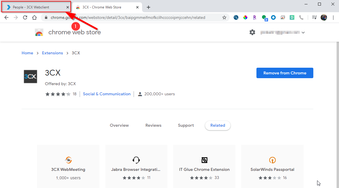This screenshot has height=188, width=339.
Task: Switch to the Overview tab
Action: click(119, 125)
